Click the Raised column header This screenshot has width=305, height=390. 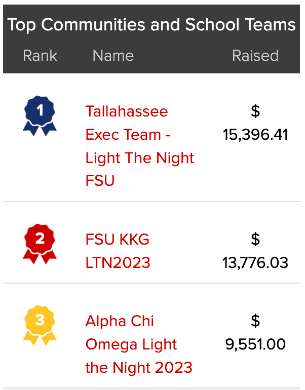pyautogui.click(x=255, y=55)
